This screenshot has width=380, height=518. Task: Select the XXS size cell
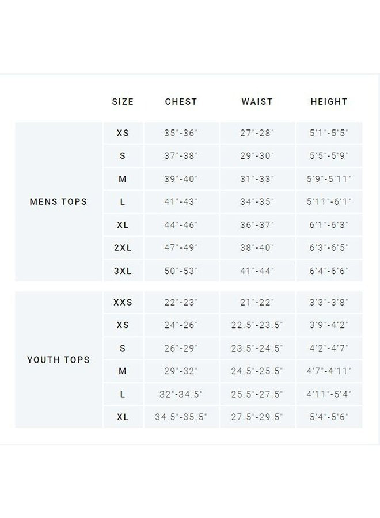[123, 302]
